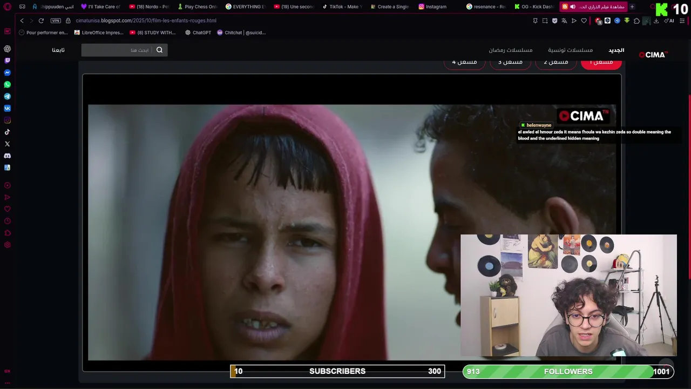Click the pin icon in address bar
The image size is (691, 389).
(535, 21)
